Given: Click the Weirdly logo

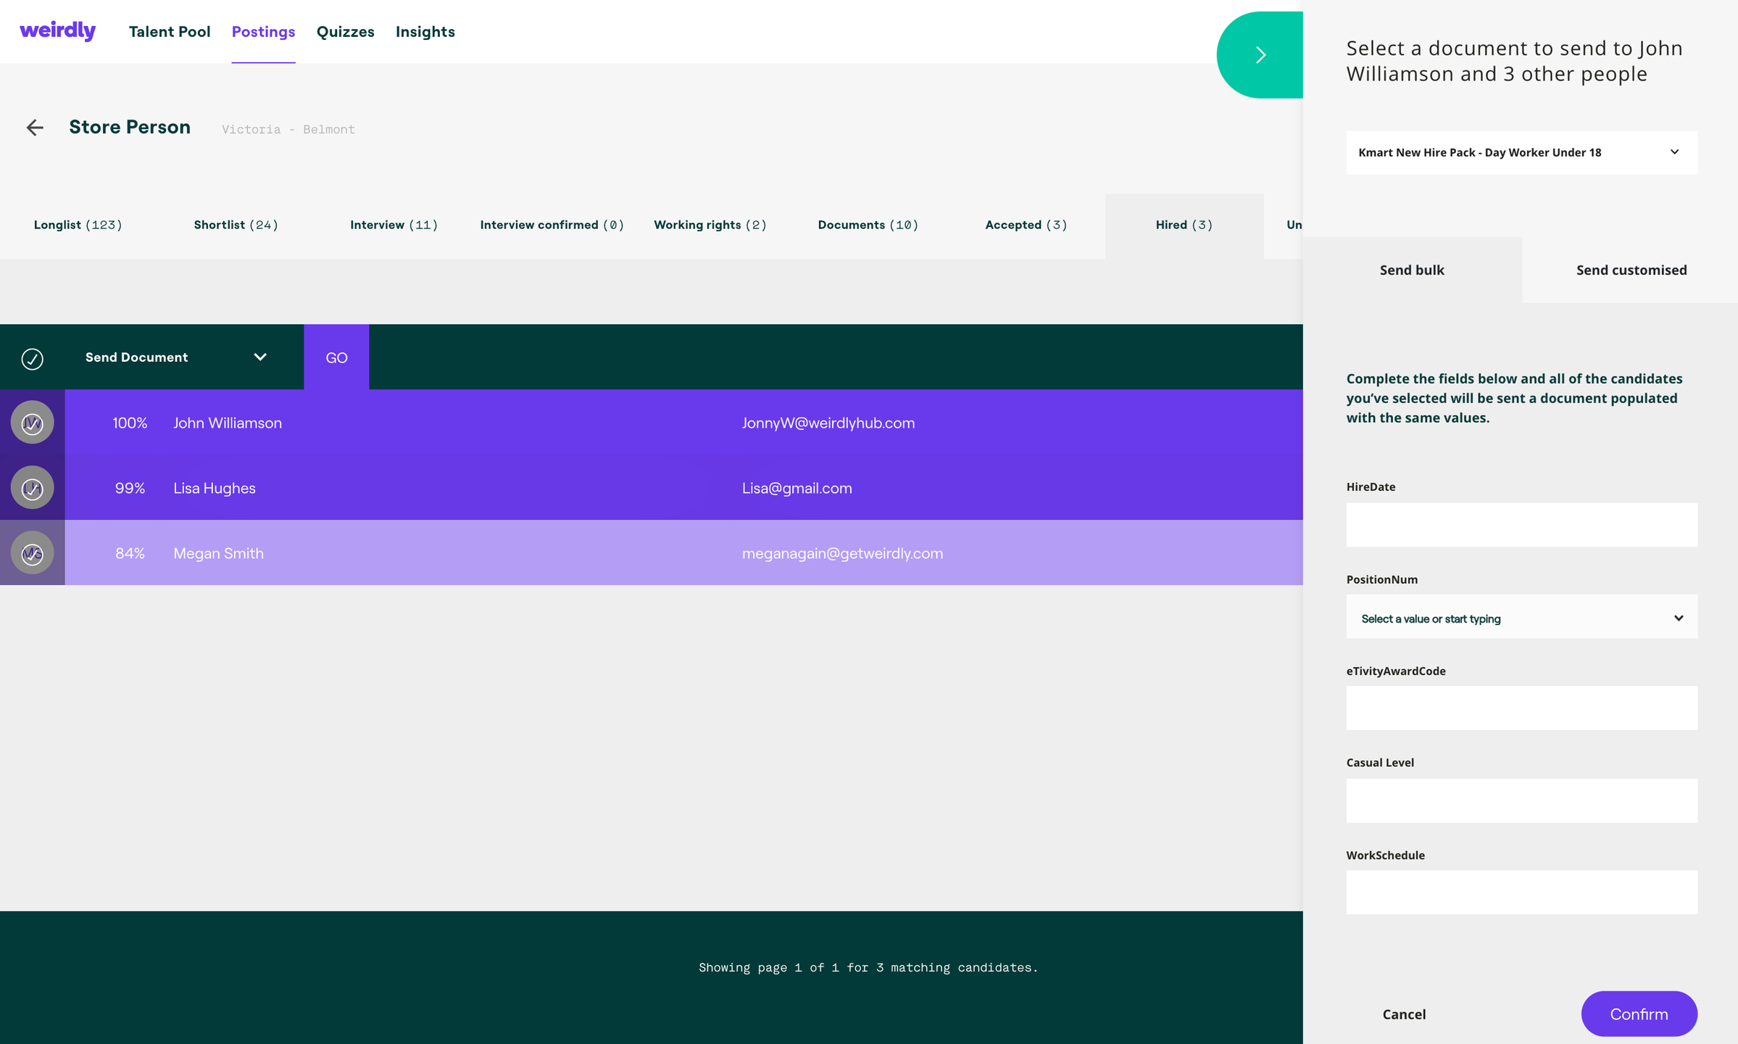Looking at the screenshot, I should pos(57,30).
